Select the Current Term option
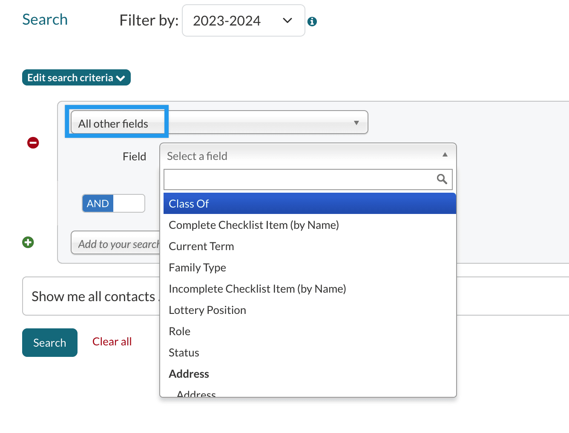The width and height of the screenshot is (569, 433). [x=201, y=246]
